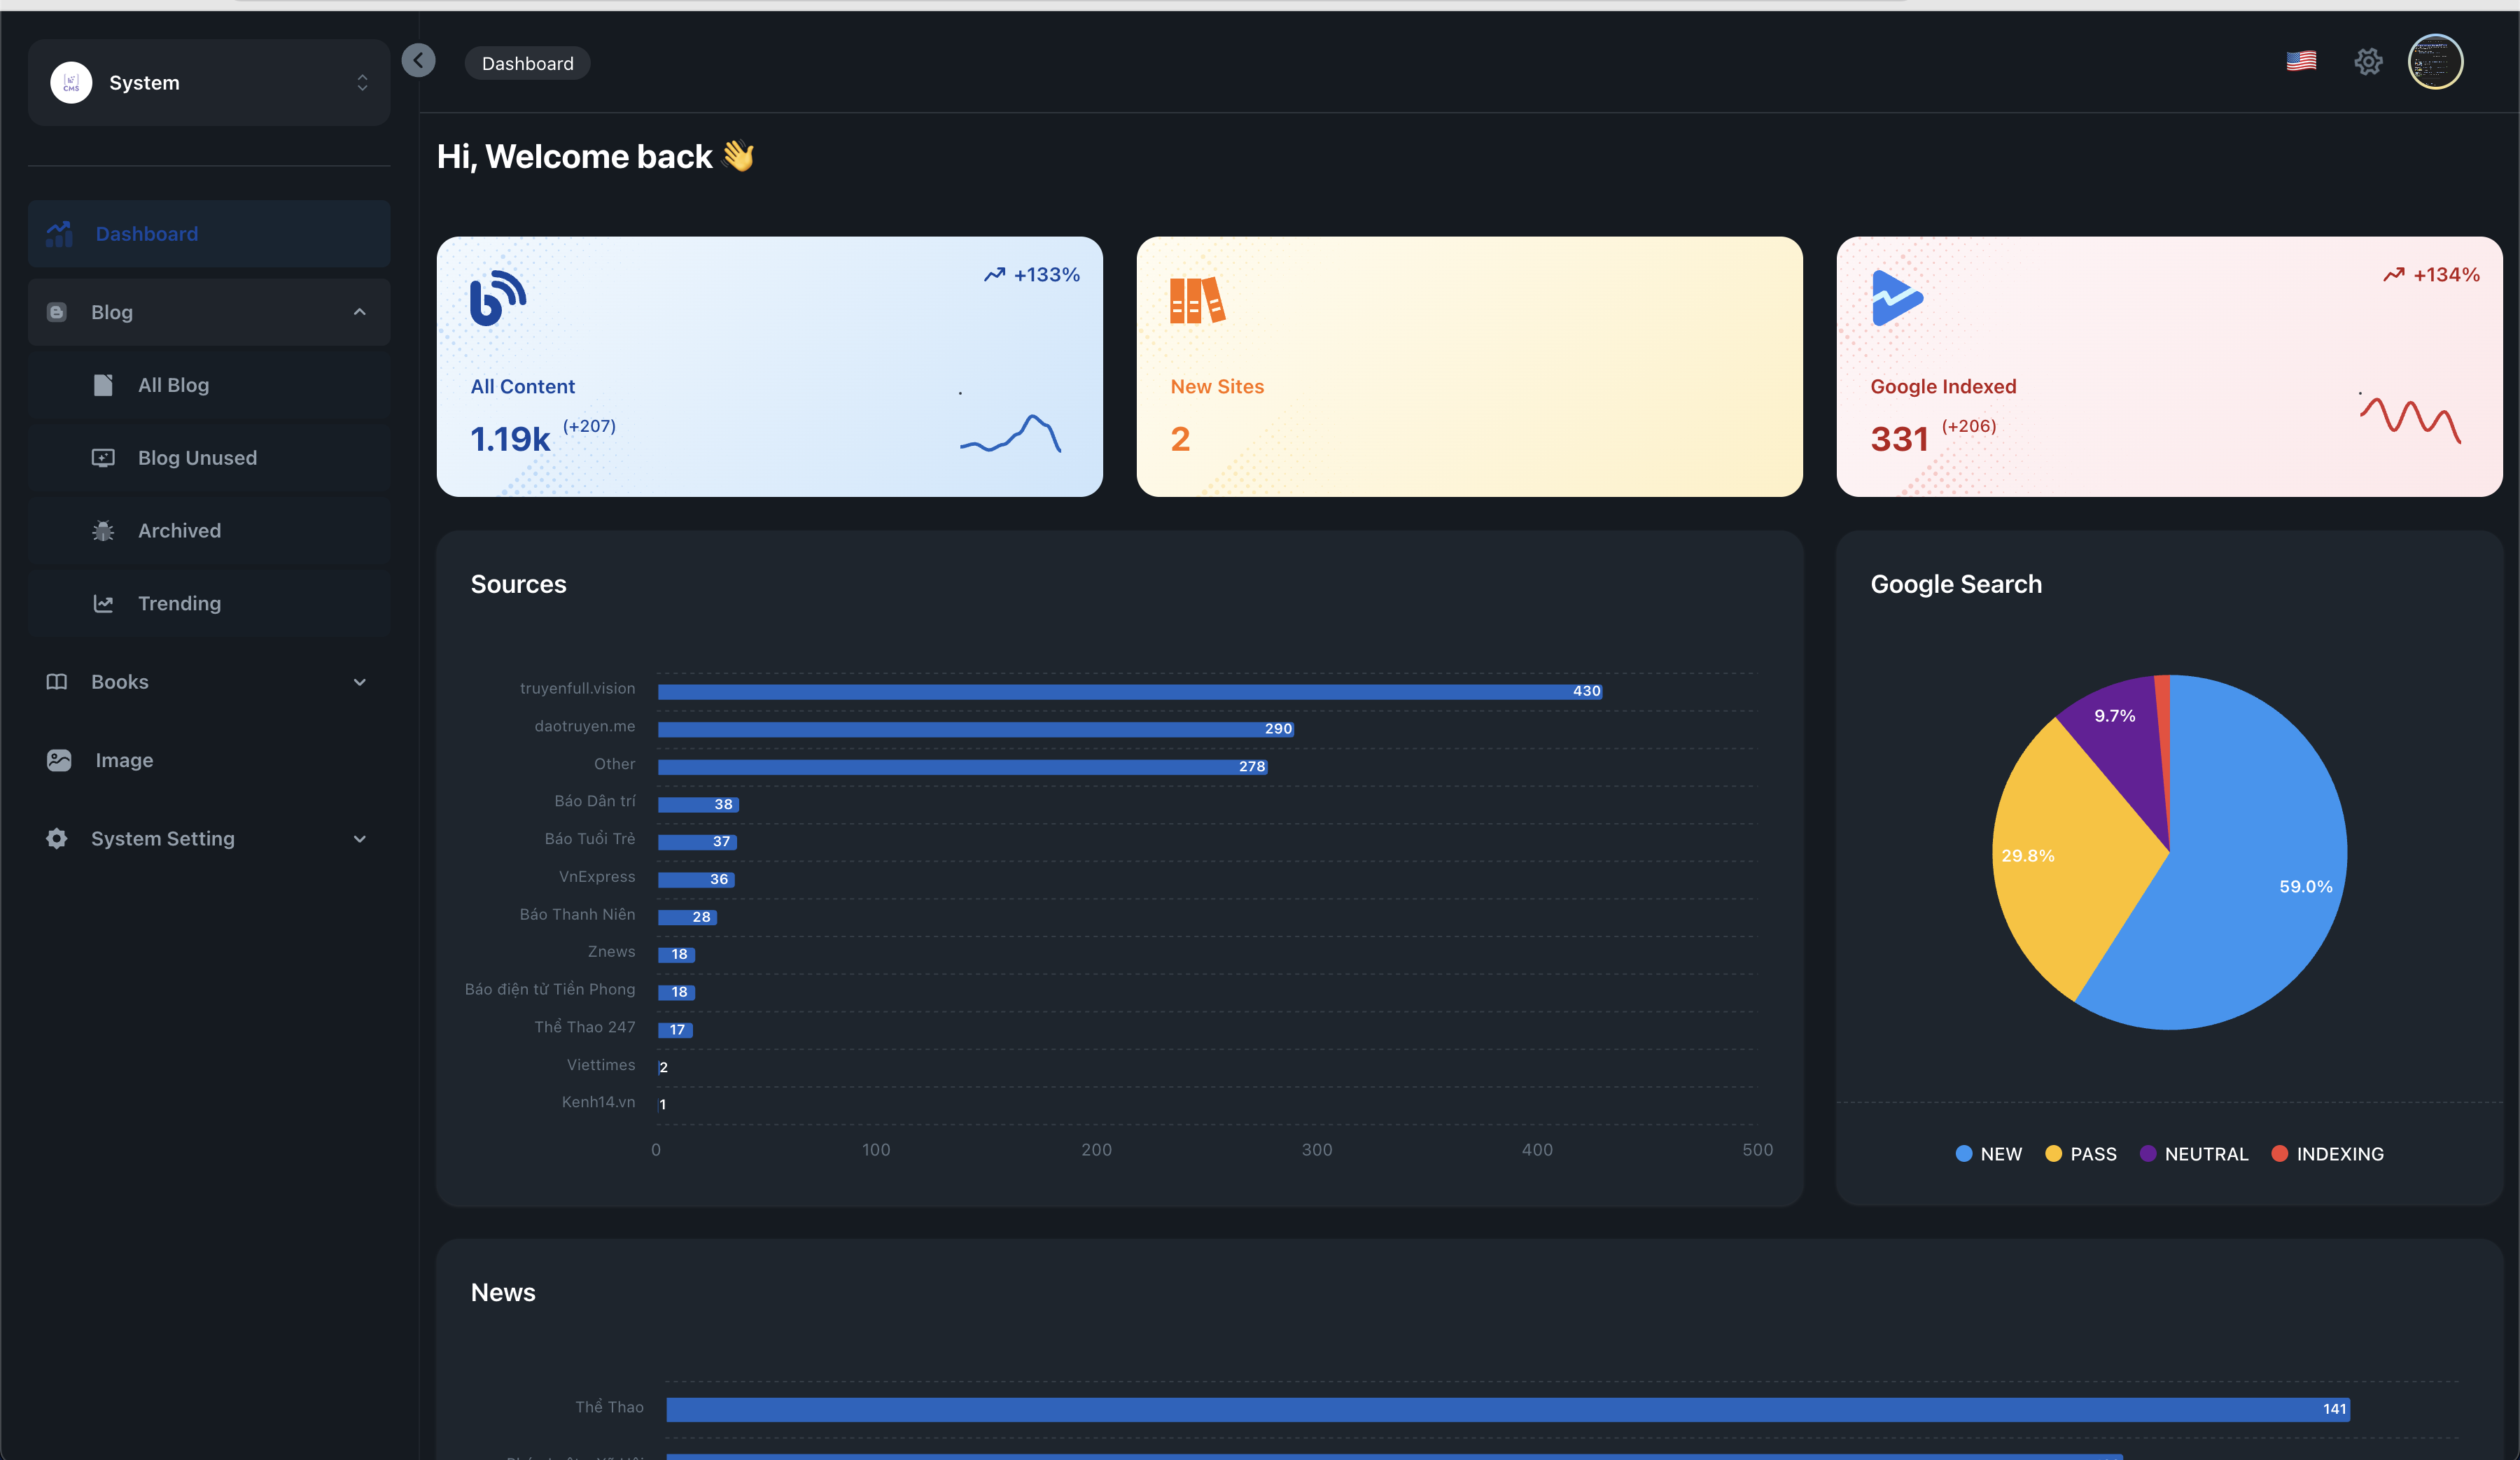Toggle the NEW legend in Google Search chart
The width and height of the screenshot is (2520, 1460).
(1988, 1153)
